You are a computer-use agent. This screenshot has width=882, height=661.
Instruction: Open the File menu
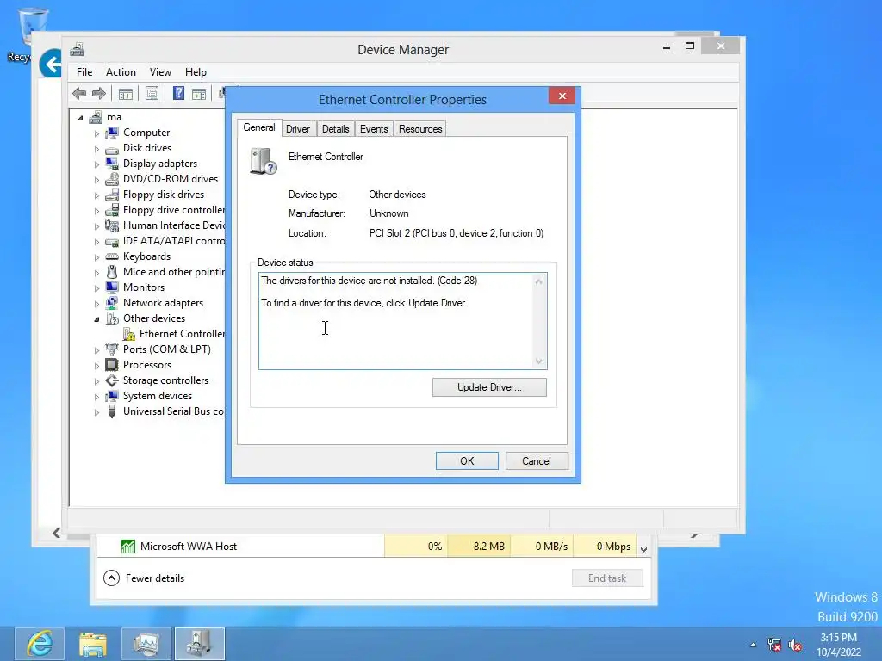[x=84, y=72]
